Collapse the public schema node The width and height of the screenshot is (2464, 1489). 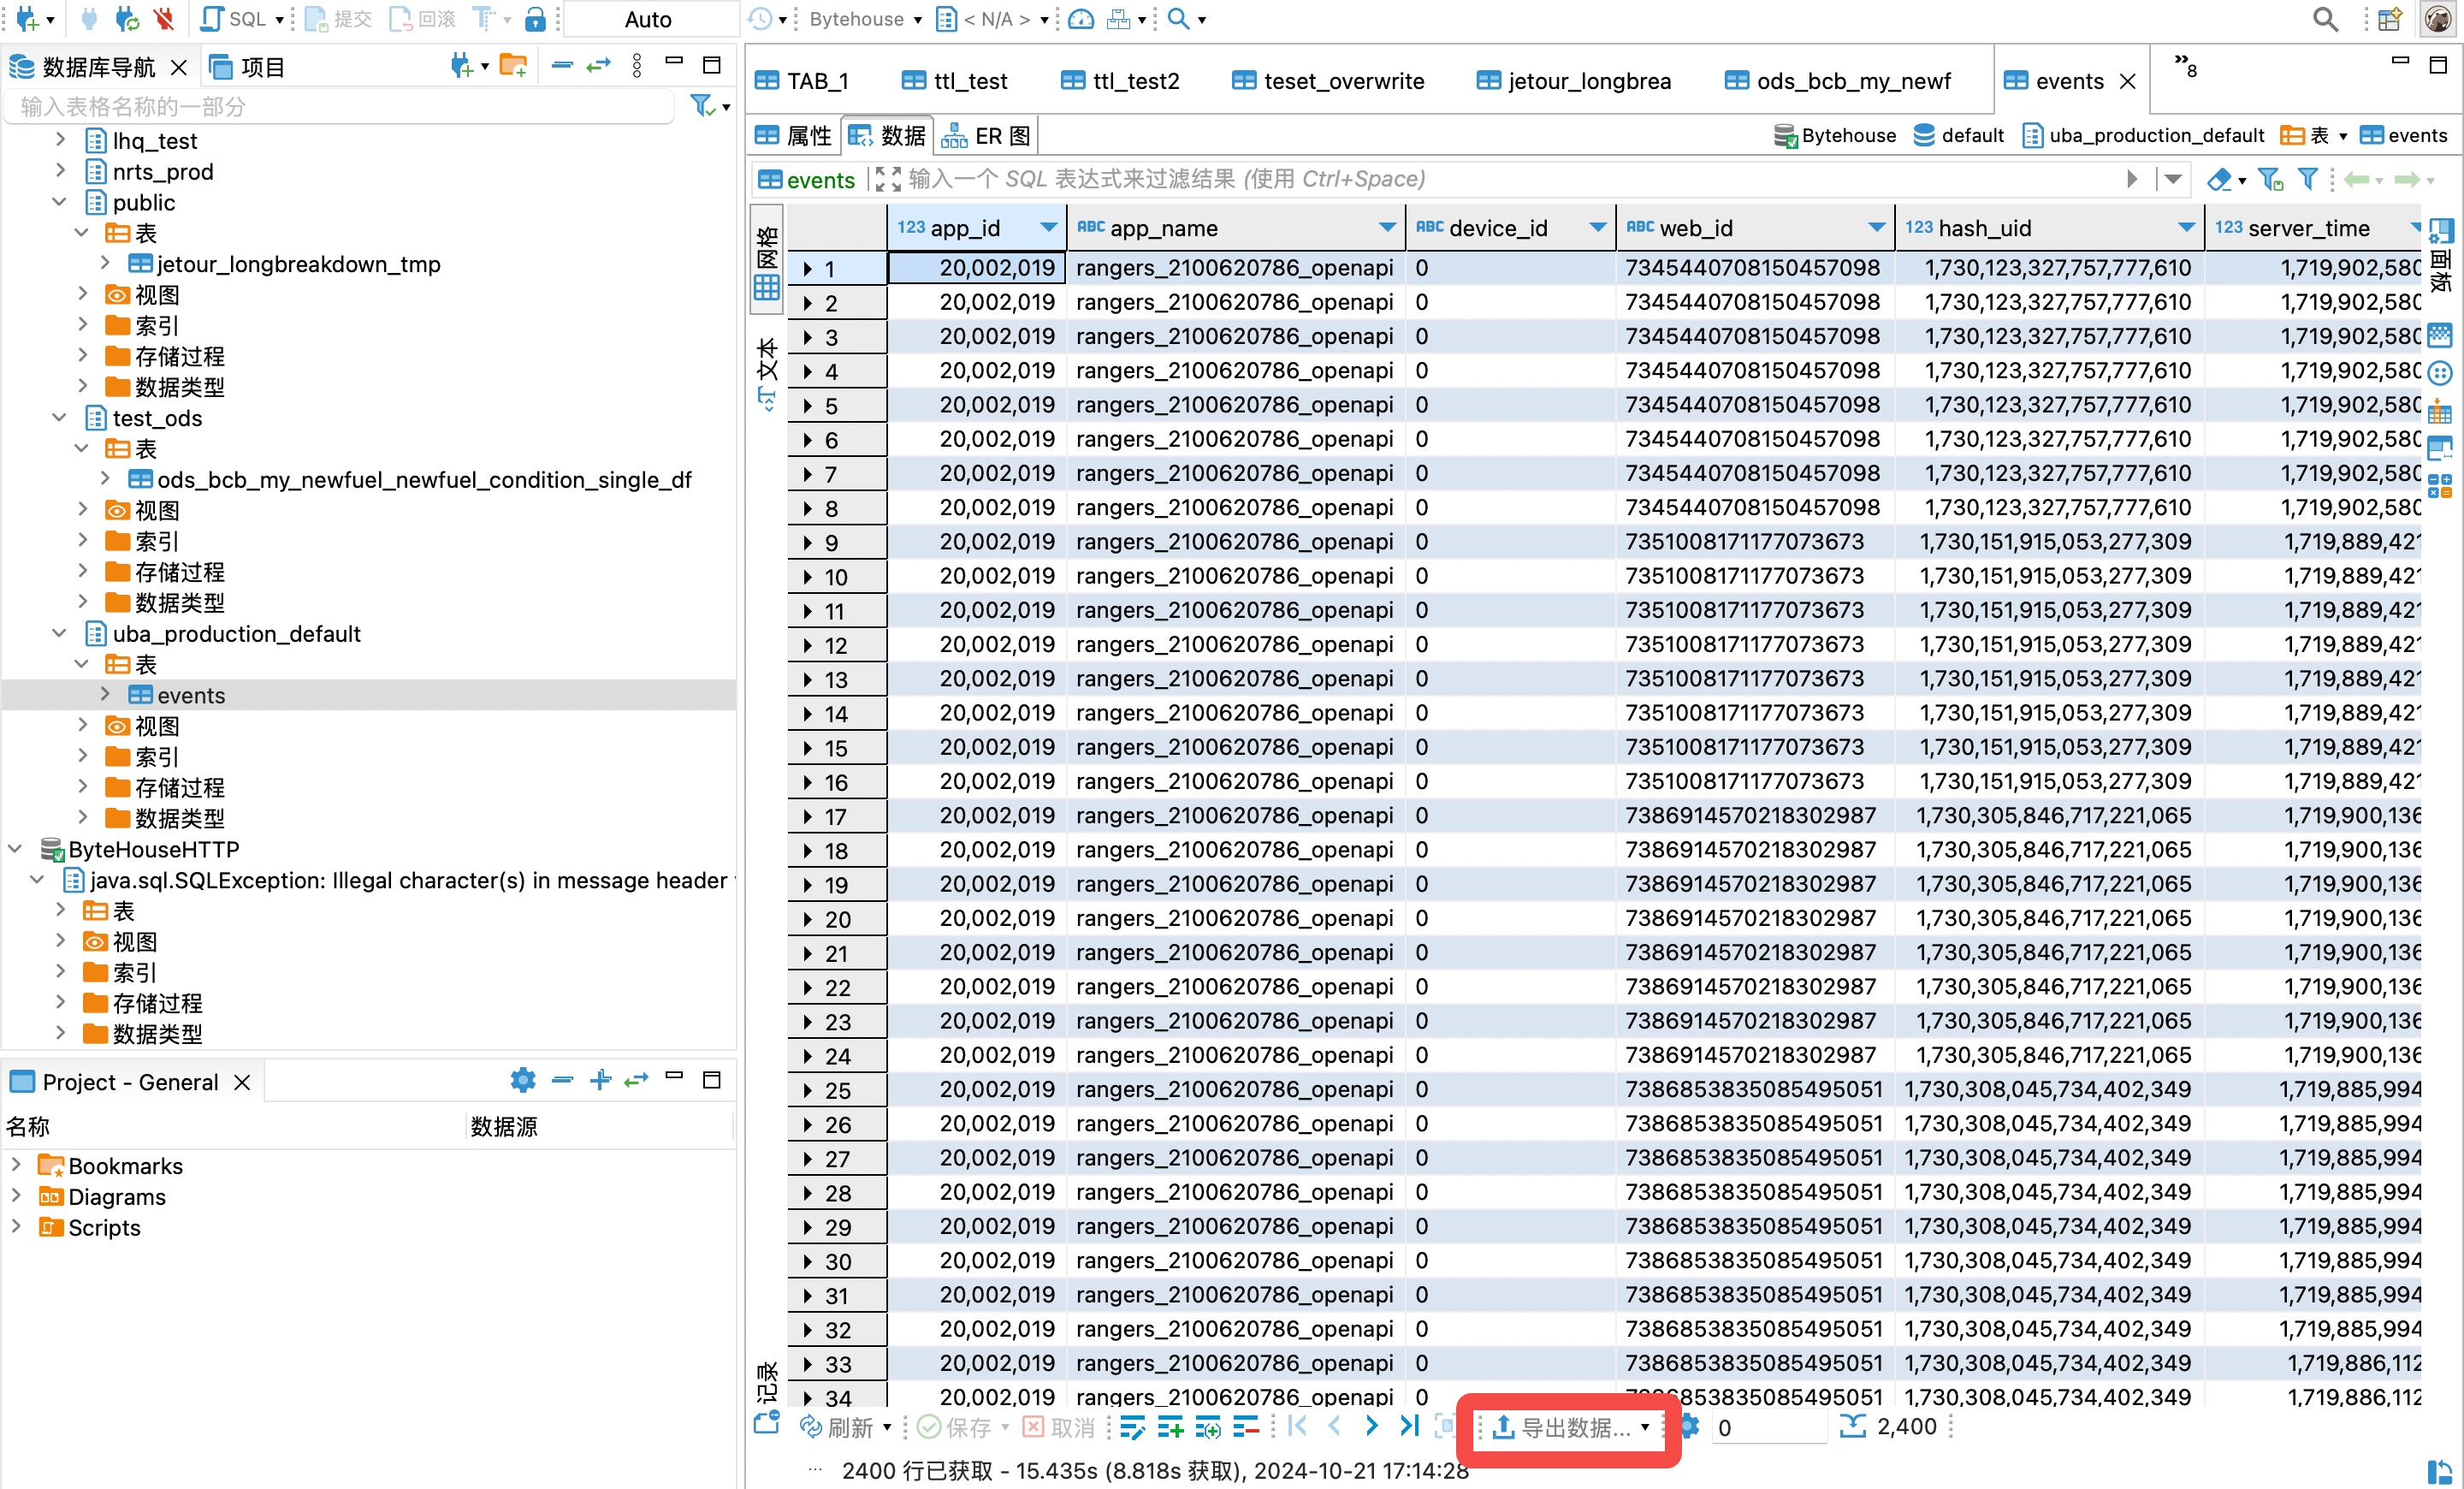tap(59, 202)
